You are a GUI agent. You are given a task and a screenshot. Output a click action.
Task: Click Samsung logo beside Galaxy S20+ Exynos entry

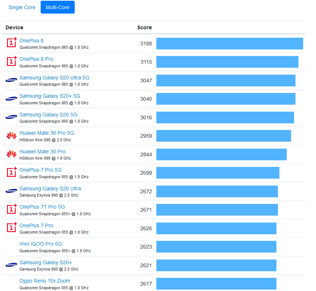11,265
